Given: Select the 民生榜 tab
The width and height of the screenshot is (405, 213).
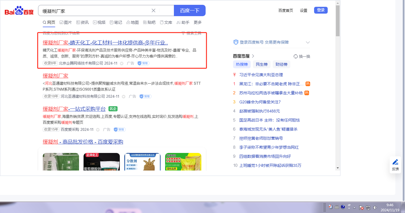Looking at the screenshot, I should (262, 64).
